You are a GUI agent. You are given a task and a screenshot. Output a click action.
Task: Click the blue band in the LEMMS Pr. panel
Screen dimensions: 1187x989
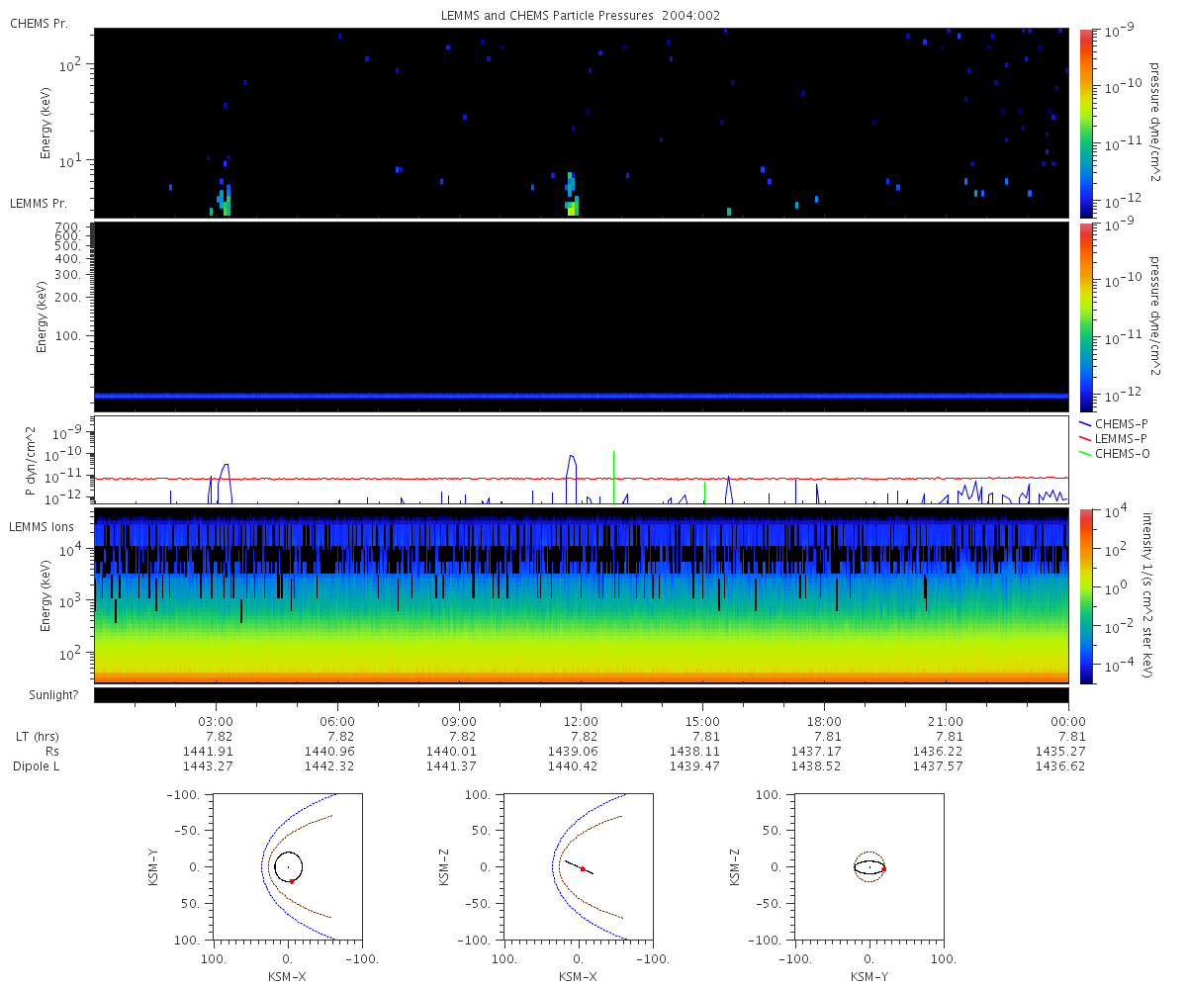581,396
